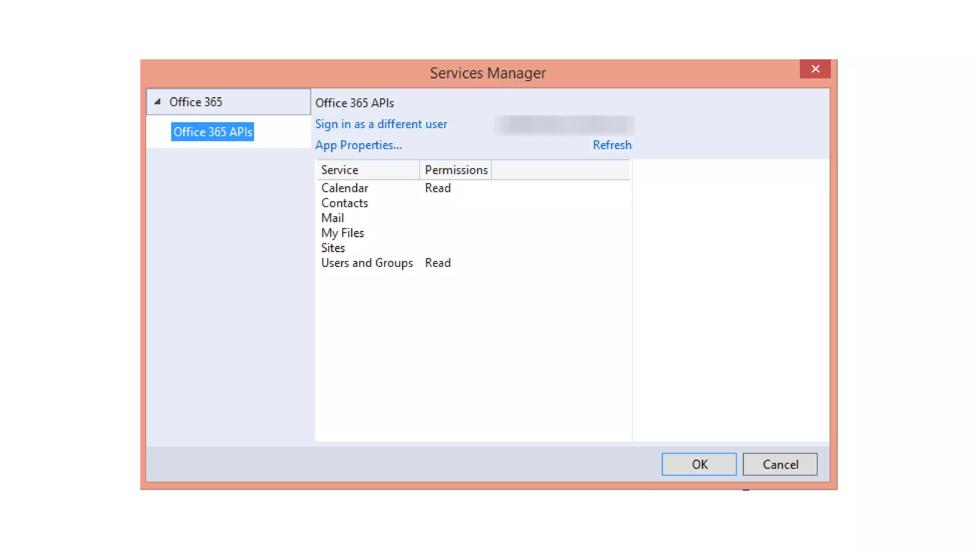Screen dimensions: 978x550
Task: Click Read permission for Calendar
Action: [x=437, y=188]
